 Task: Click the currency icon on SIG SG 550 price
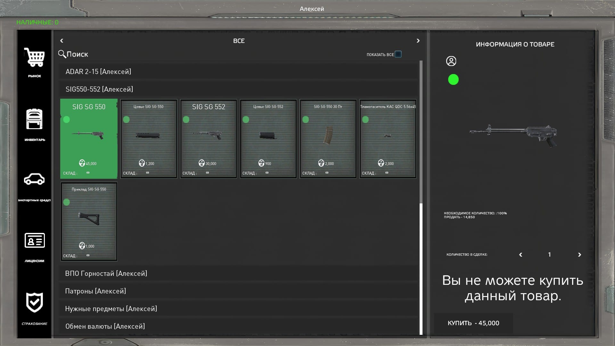click(x=82, y=163)
